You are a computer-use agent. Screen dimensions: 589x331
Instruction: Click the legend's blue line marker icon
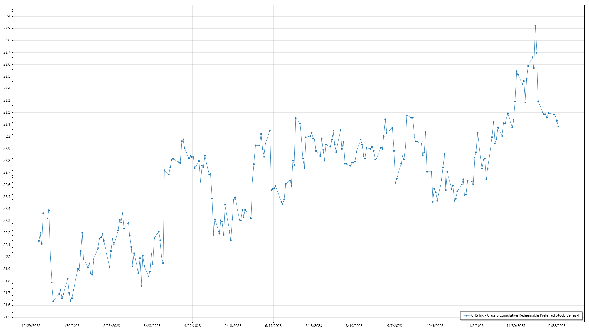coord(467,315)
